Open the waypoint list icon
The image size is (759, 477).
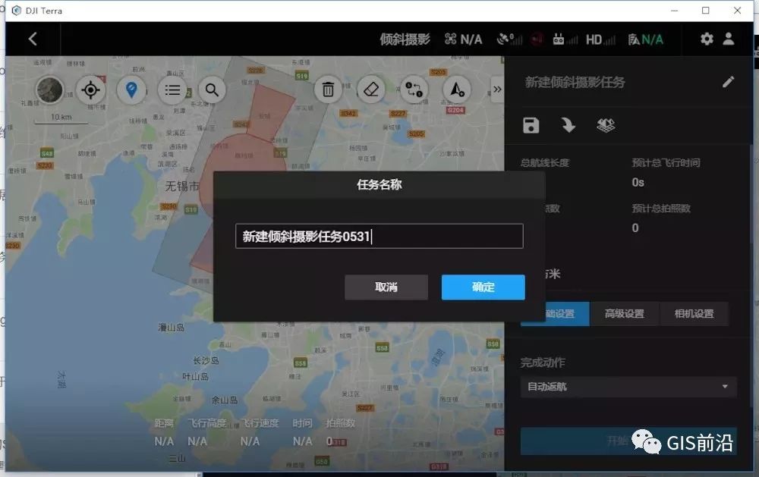point(172,89)
